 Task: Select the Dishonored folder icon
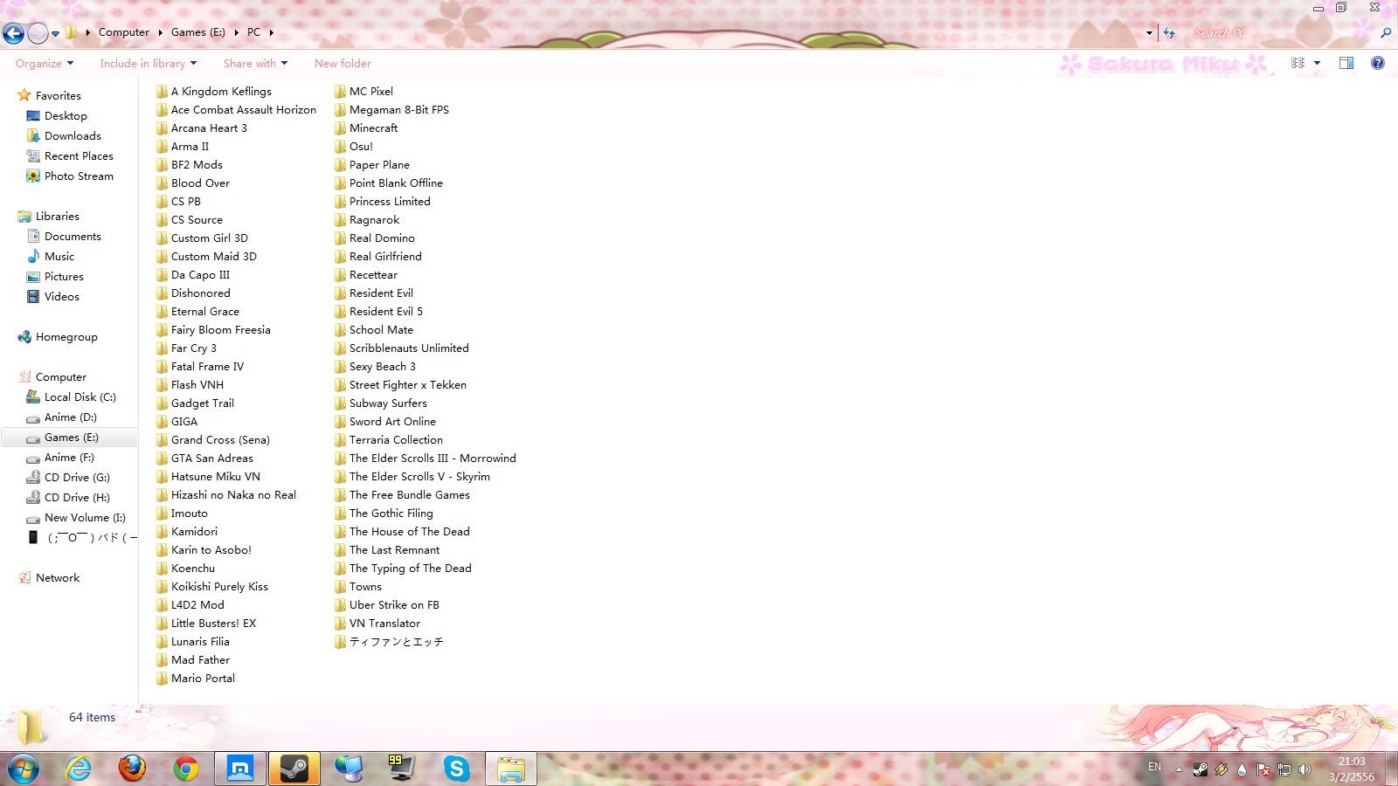click(x=163, y=293)
